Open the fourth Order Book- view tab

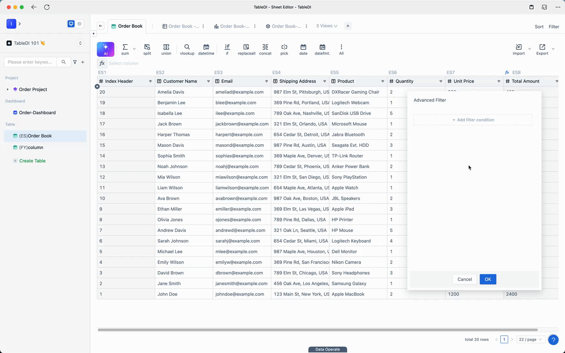(x=283, y=26)
